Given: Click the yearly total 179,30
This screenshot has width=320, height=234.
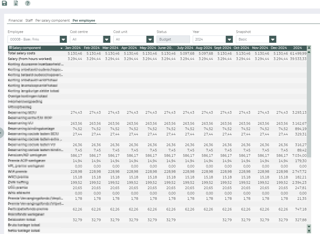Looking at the screenshot, I should [x=300, y=161].
